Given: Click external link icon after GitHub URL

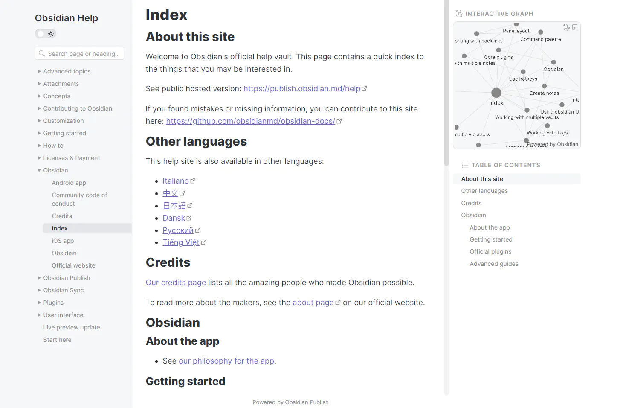Looking at the screenshot, I should pos(339,121).
